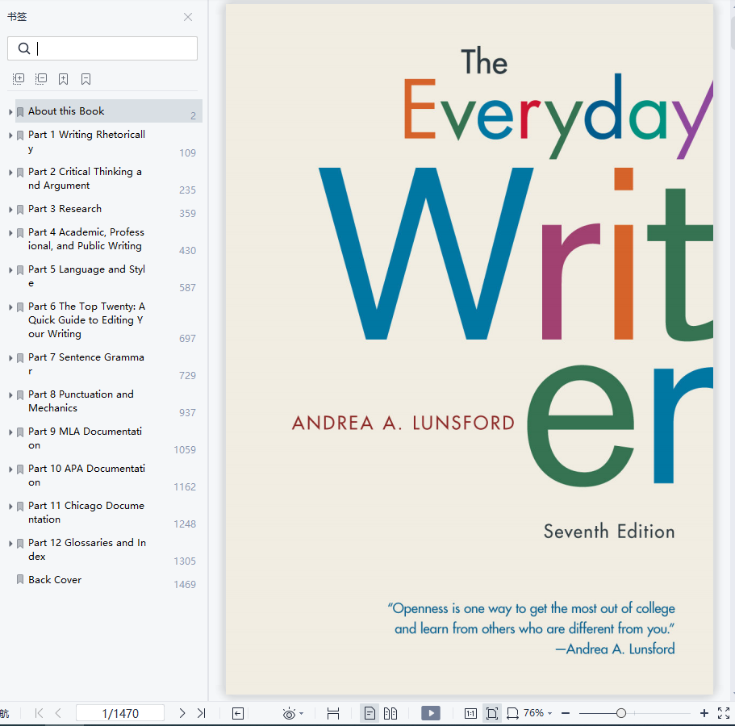
Task: Open the 76% zoom level dropdown
Action: 538,713
